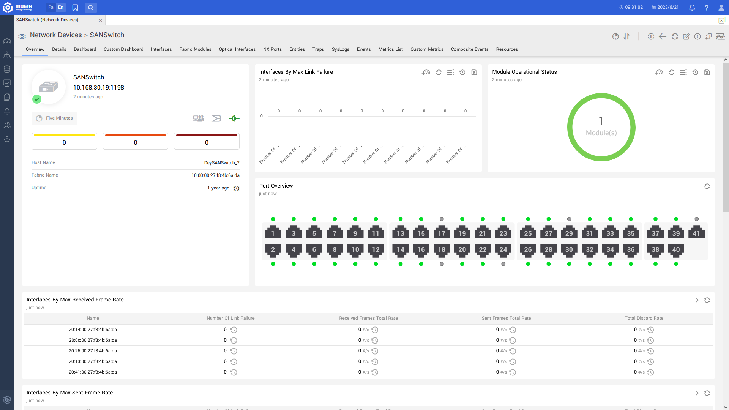Open discard rate history for 20:41:00:27:f8:4b:6a:da

pos(650,372)
